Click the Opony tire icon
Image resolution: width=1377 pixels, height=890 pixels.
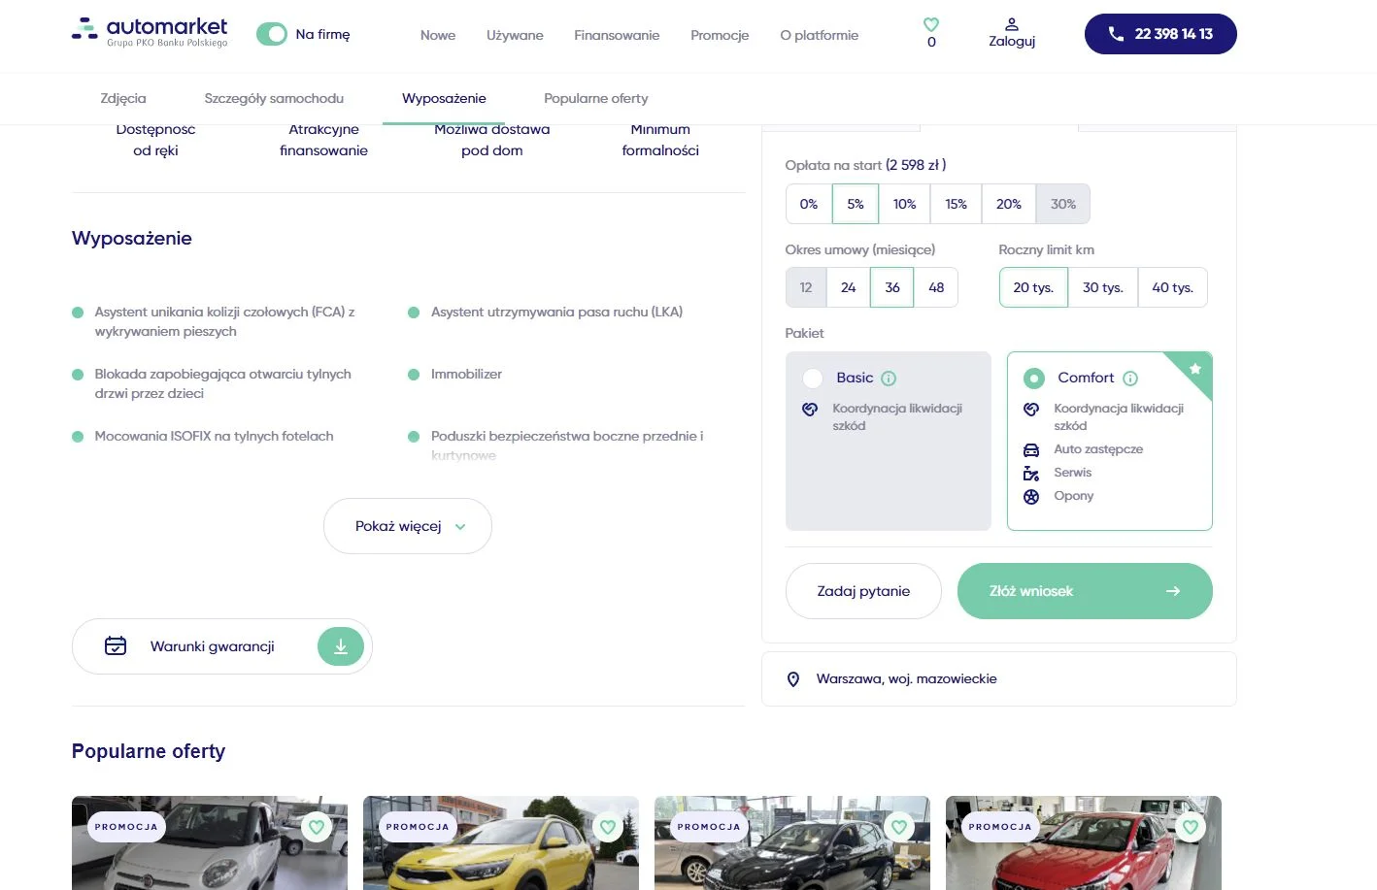coord(1031,497)
